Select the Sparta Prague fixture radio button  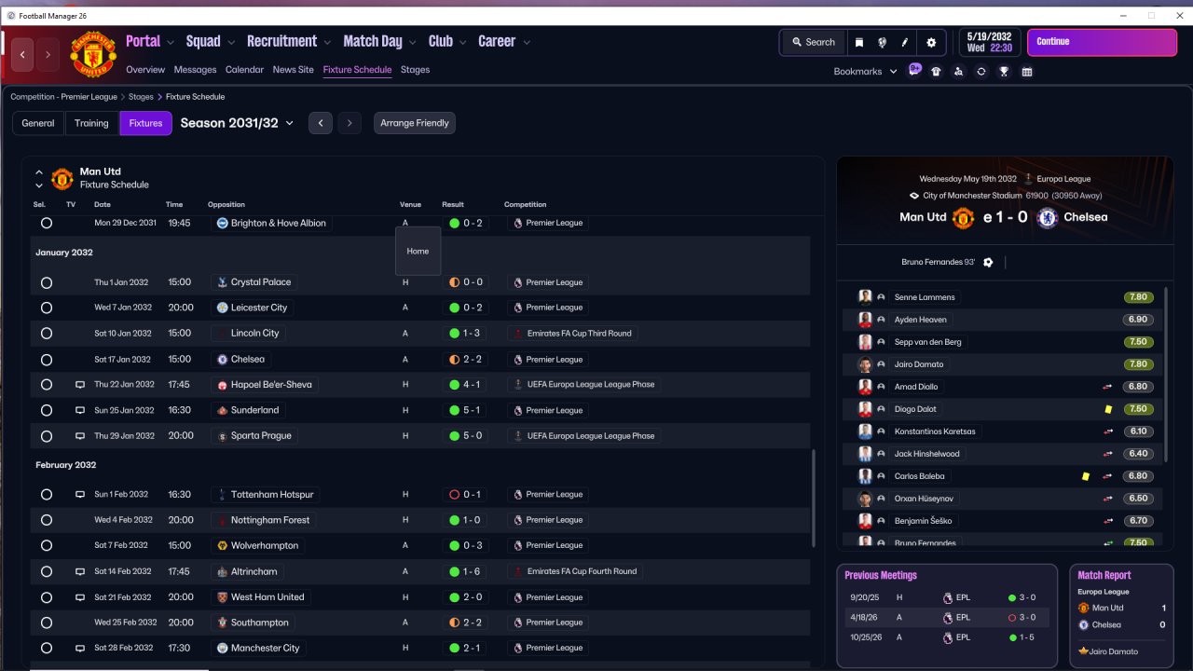click(x=47, y=436)
